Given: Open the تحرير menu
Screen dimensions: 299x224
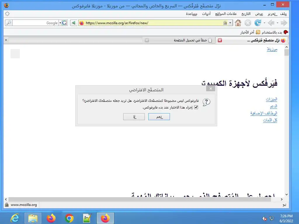Looking at the screenshot, I should tap(272, 14).
